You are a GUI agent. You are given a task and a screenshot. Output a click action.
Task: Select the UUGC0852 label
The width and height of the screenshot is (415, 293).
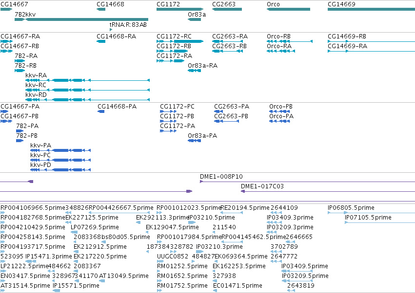(x=173, y=256)
